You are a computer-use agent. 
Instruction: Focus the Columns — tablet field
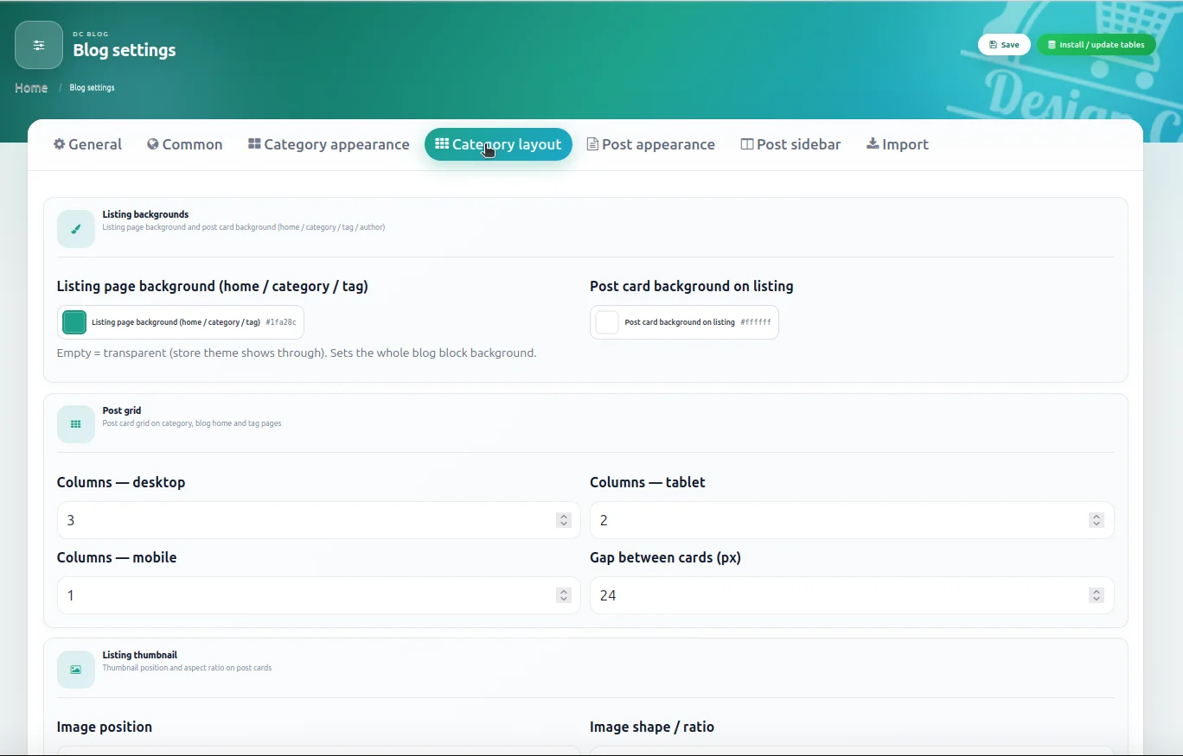tap(852, 520)
